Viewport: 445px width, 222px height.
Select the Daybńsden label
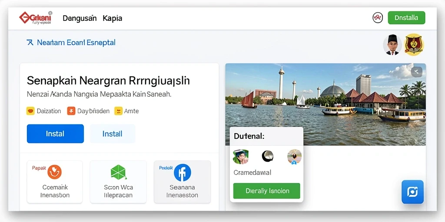tap(93, 111)
